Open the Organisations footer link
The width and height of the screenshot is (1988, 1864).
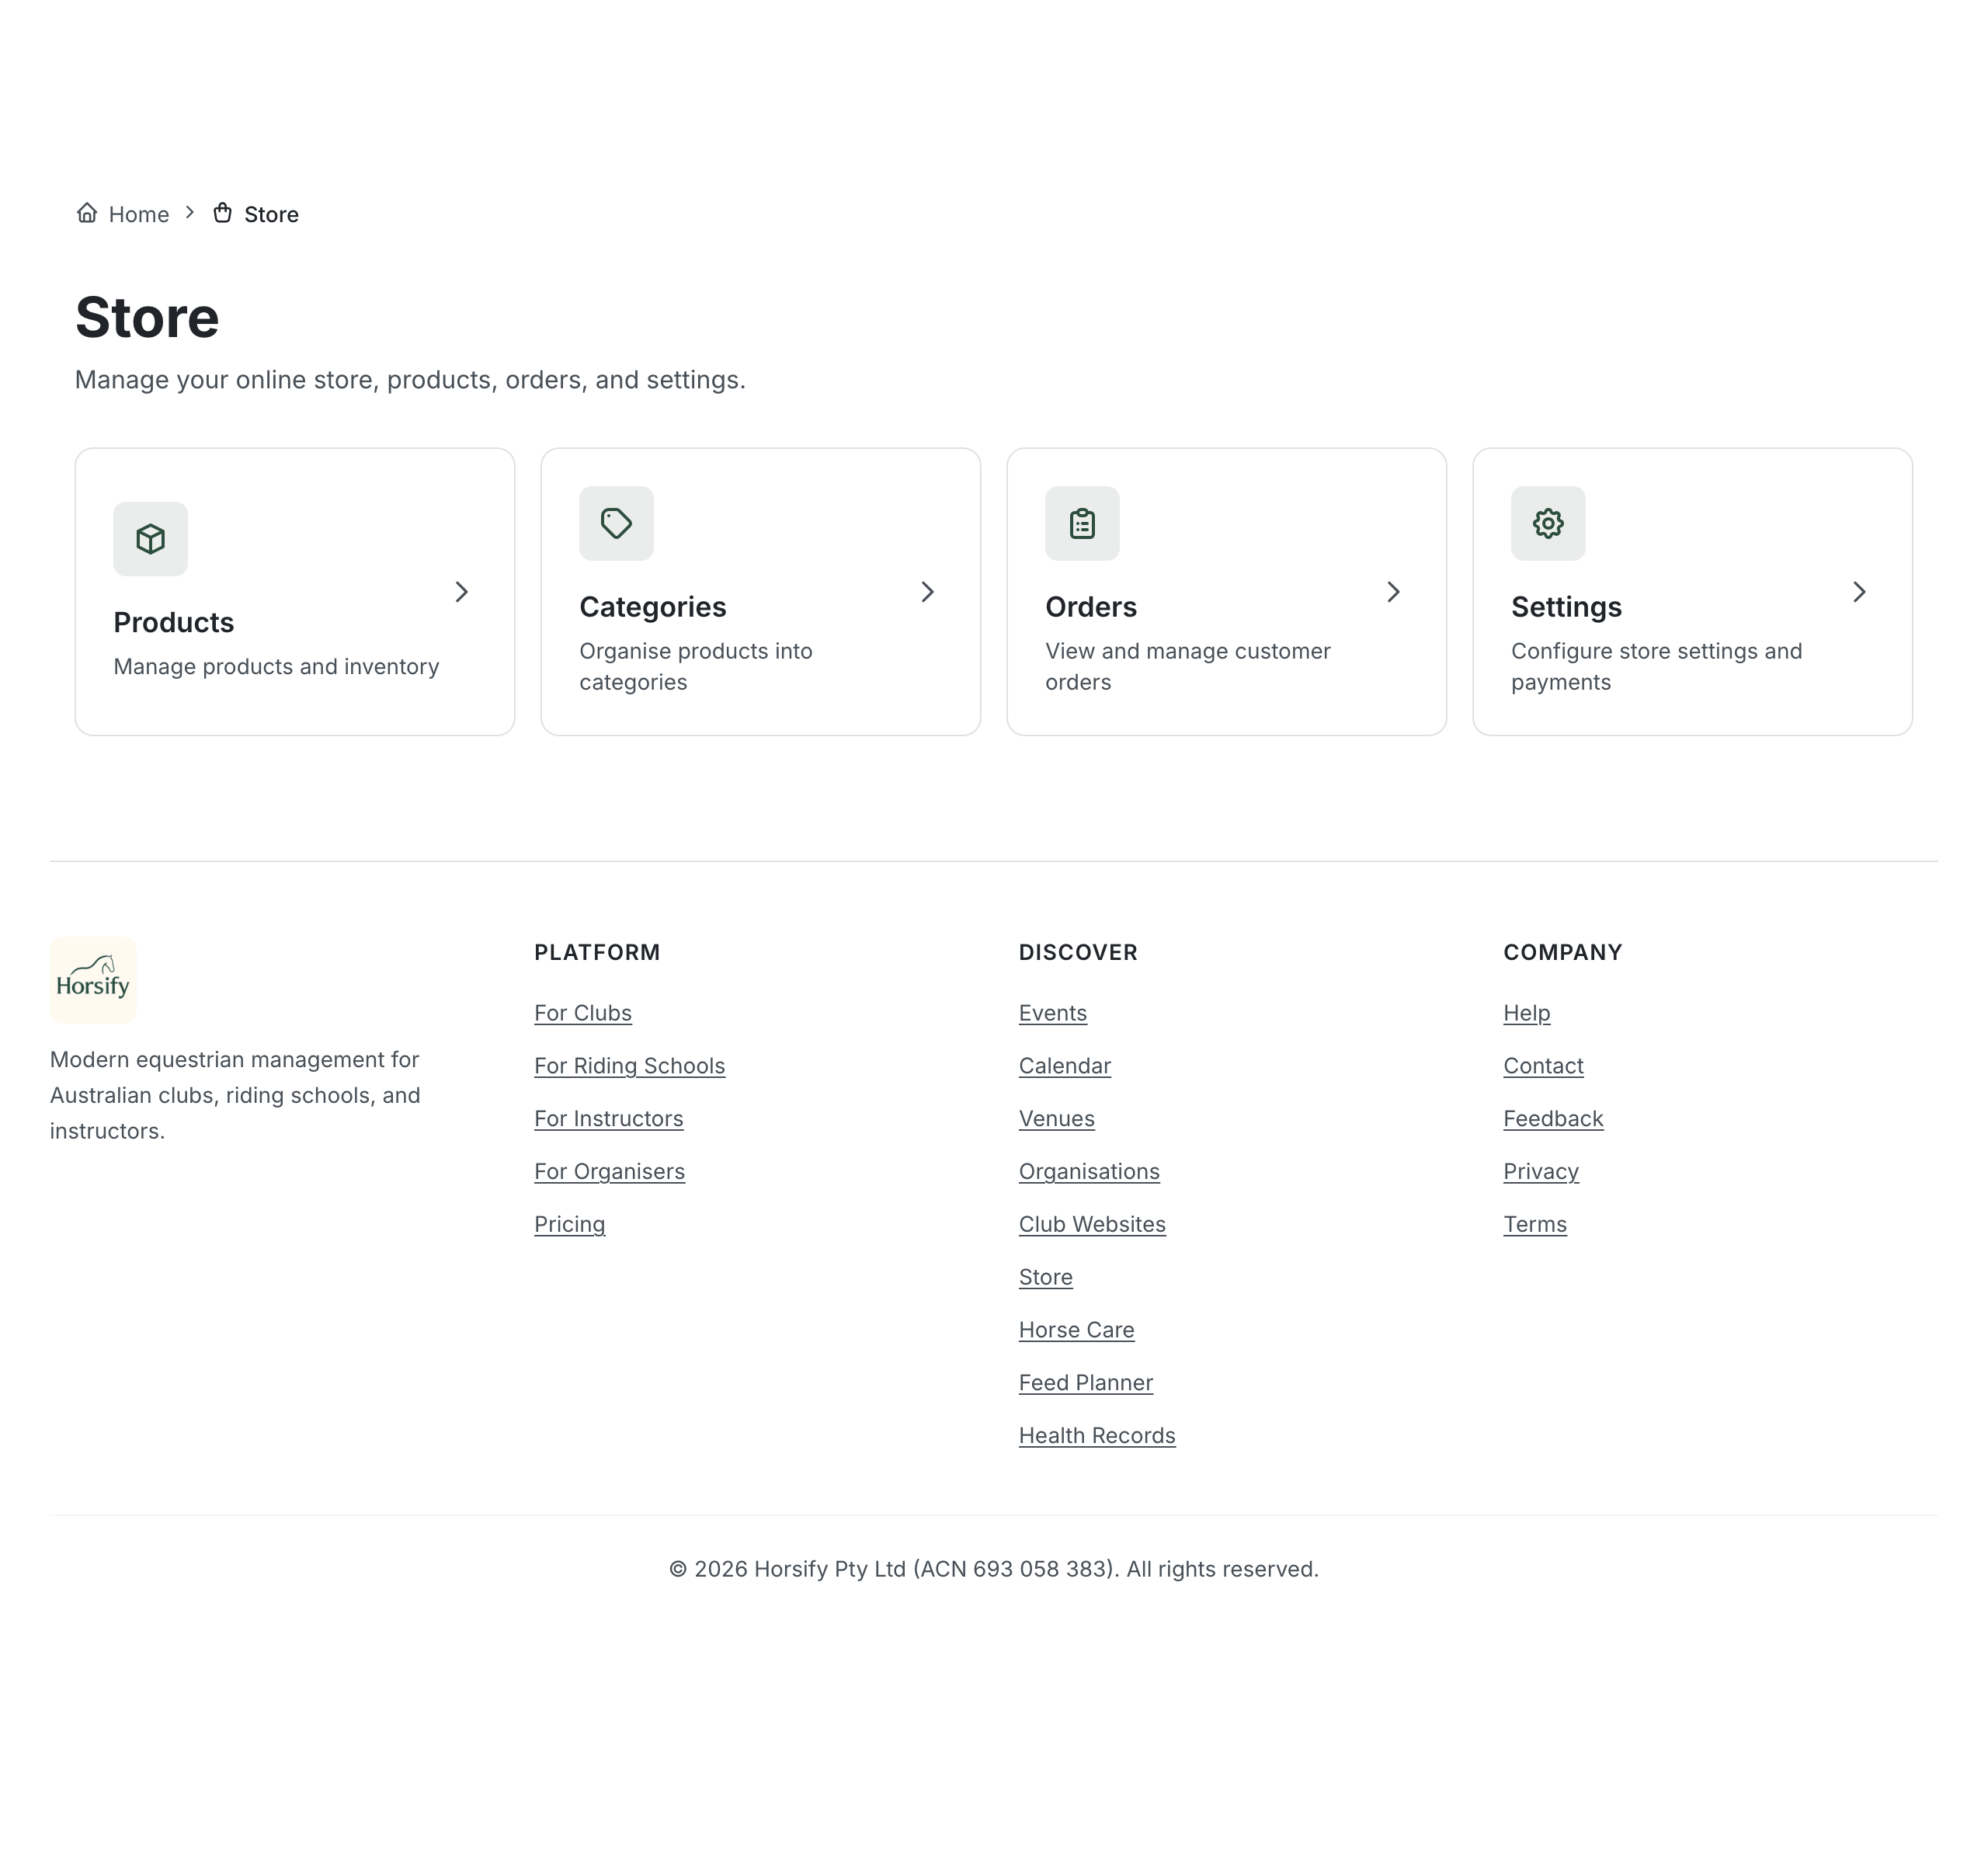(1089, 1172)
